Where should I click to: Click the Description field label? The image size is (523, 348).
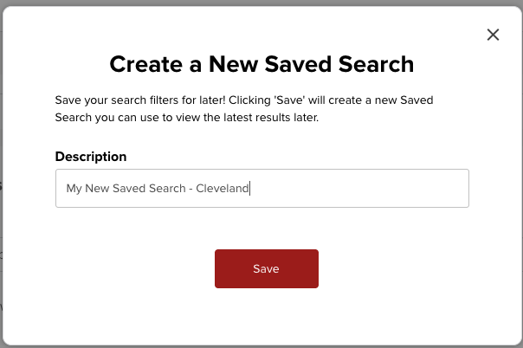pos(91,157)
